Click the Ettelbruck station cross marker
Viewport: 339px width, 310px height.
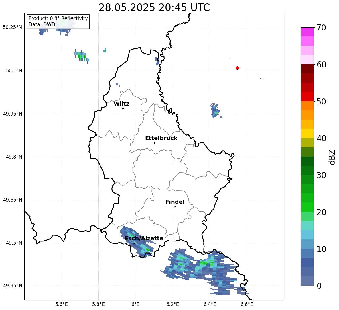(x=154, y=143)
